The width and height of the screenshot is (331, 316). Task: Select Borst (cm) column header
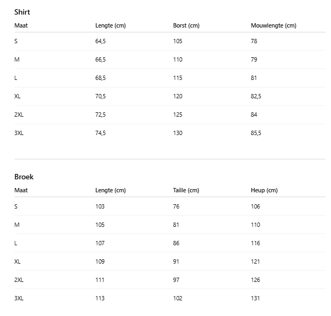click(186, 25)
